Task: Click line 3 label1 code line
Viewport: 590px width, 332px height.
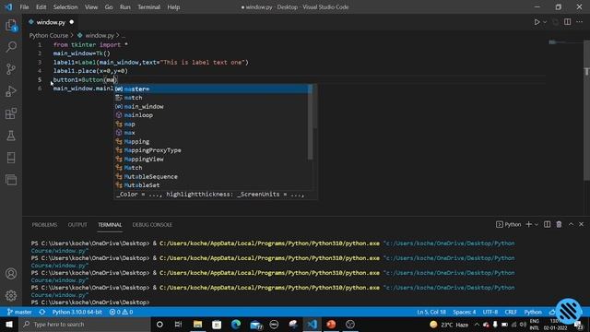Action: pyautogui.click(x=150, y=62)
